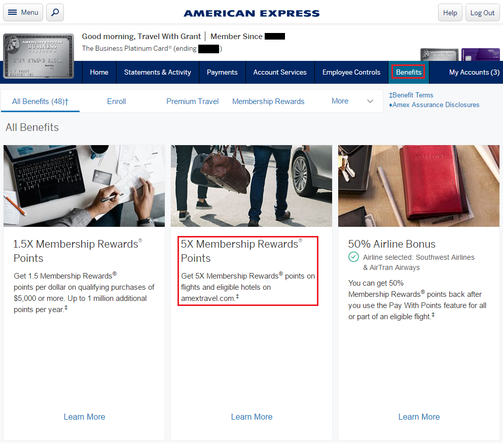Viewport: 503px width, 443px height.
Task: Click Learn More under 50% Airline Bonus
Action: coord(419,417)
